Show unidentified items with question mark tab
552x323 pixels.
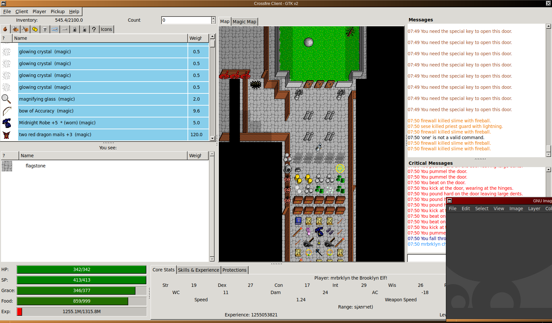(x=94, y=29)
